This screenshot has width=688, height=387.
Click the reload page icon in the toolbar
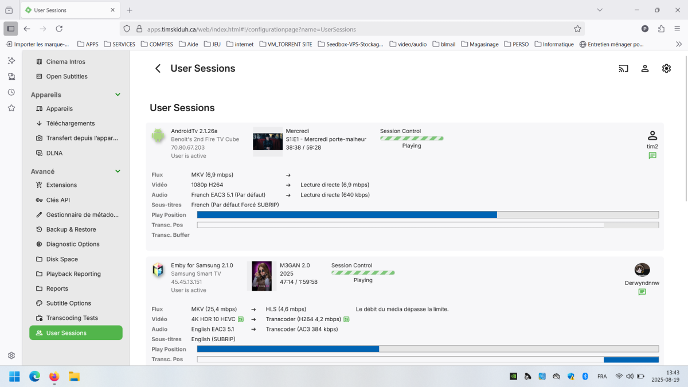59,28
